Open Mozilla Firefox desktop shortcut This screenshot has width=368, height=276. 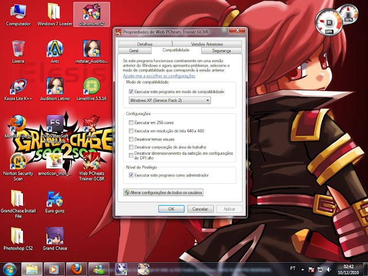pos(18,126)
